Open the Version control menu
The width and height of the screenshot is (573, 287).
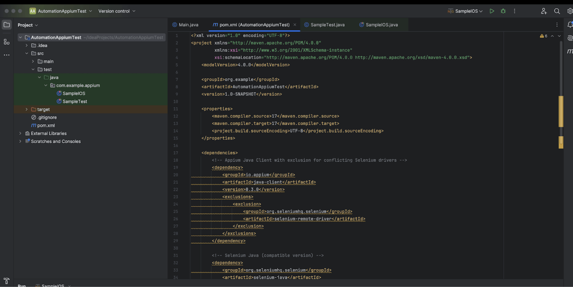[115, 11]
